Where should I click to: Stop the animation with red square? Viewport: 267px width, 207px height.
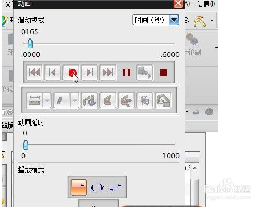point(163,73)
